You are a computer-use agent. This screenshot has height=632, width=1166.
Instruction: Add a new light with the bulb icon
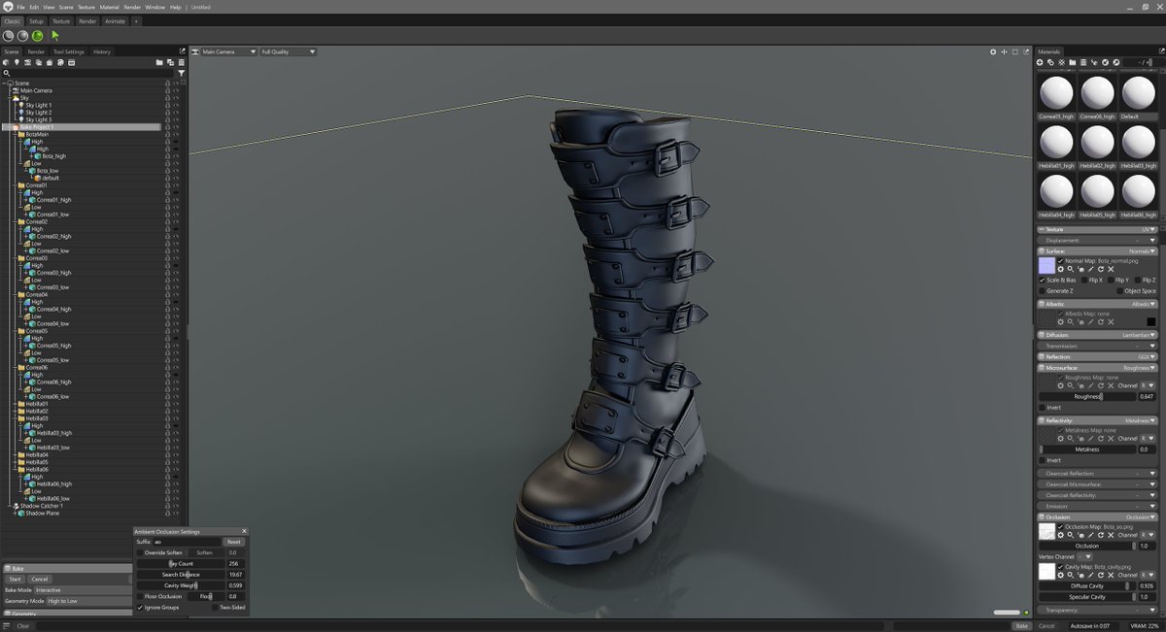coord(17,62)
